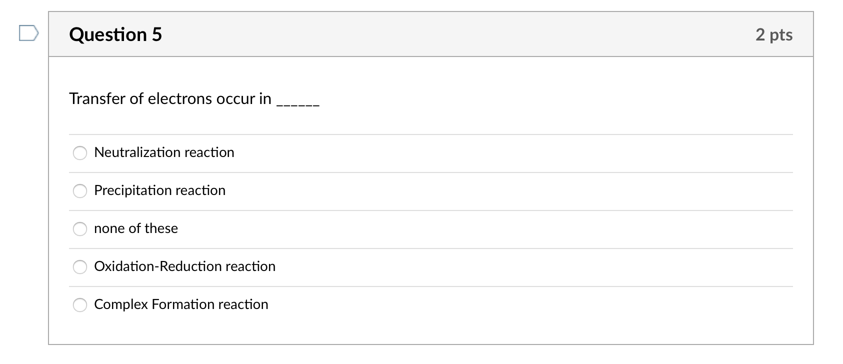Select the Precipitation reaction radio button

tap(80, 191)
